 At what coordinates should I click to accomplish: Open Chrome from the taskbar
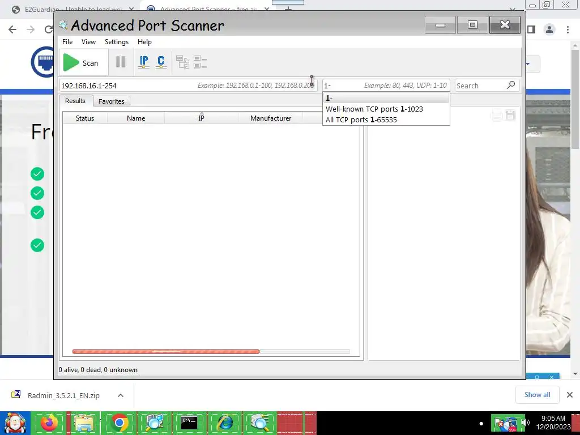(x=119, y=423)
